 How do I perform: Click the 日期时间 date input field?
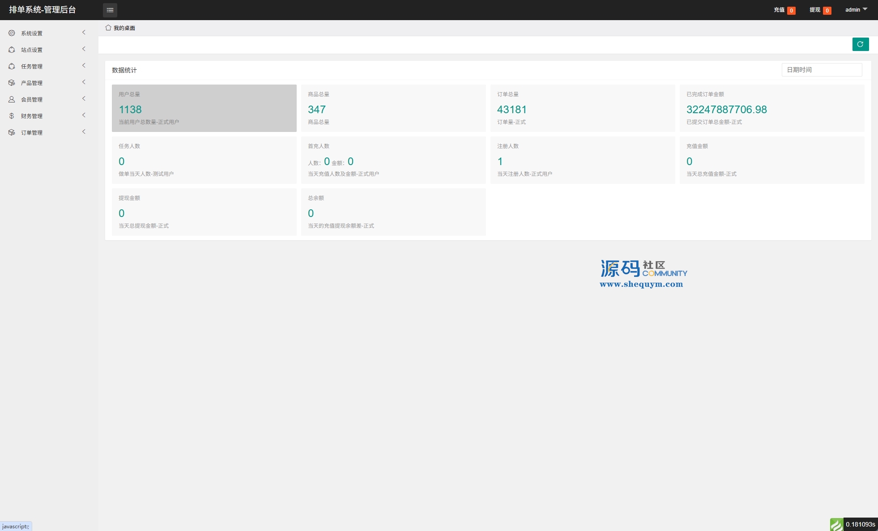pyautogui.click(x=822, y=70)
